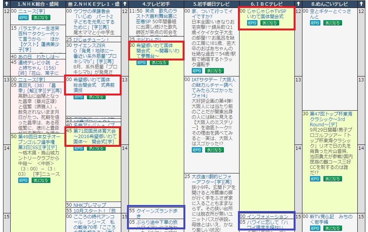Click 気になる under 第47回トップ杯東海クラシック
Viewport: 368px width, 232px height.
coord(333,179)
